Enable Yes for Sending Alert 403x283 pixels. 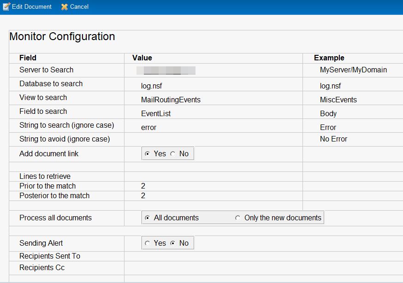147,243
